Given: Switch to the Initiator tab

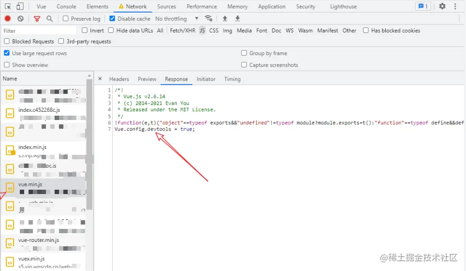Looking at the screenshot, I should click(206, 79).
